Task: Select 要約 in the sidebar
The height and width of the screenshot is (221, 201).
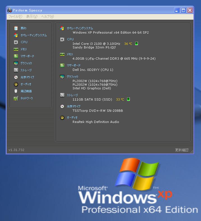Action: (24, 28)
